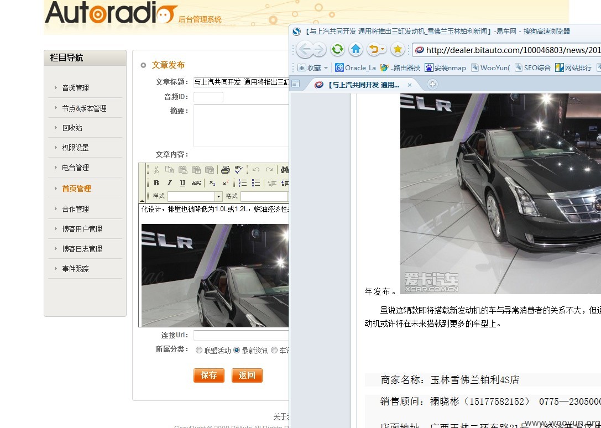Insert a numbered list

(x=243, y=183)
